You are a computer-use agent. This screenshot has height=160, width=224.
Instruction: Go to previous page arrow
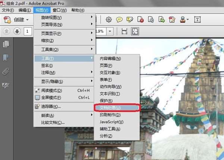click(7, 31)
